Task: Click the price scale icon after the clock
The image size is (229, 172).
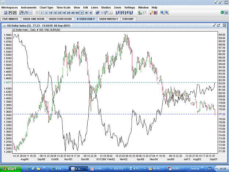Action: [107, 13]
